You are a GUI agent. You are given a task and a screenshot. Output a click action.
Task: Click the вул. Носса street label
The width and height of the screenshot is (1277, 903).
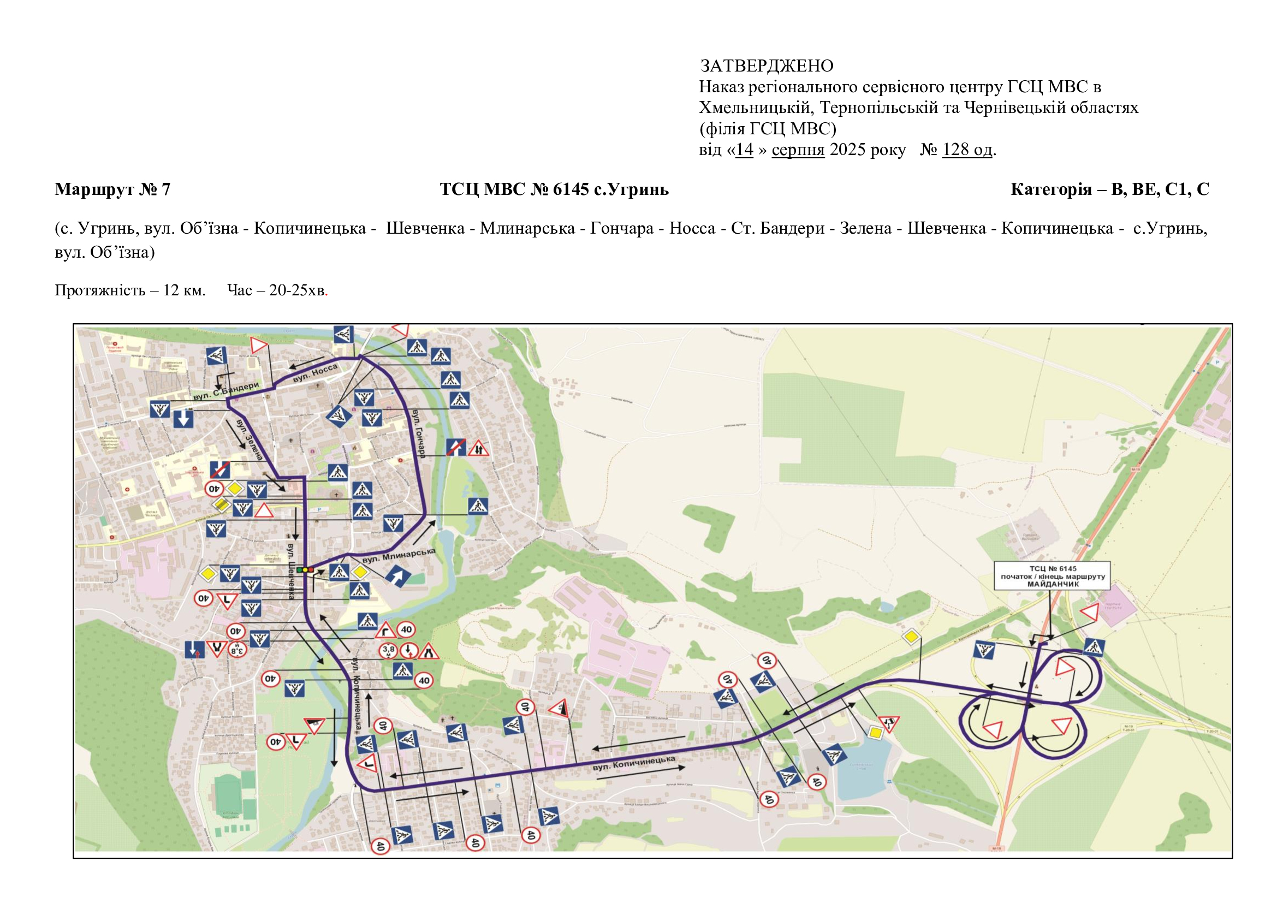[x=315, y=373]
